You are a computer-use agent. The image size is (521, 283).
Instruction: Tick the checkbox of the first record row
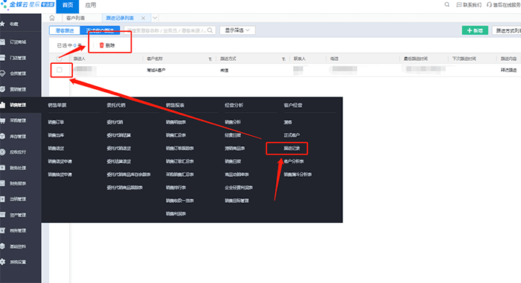[x=60, y=70]
